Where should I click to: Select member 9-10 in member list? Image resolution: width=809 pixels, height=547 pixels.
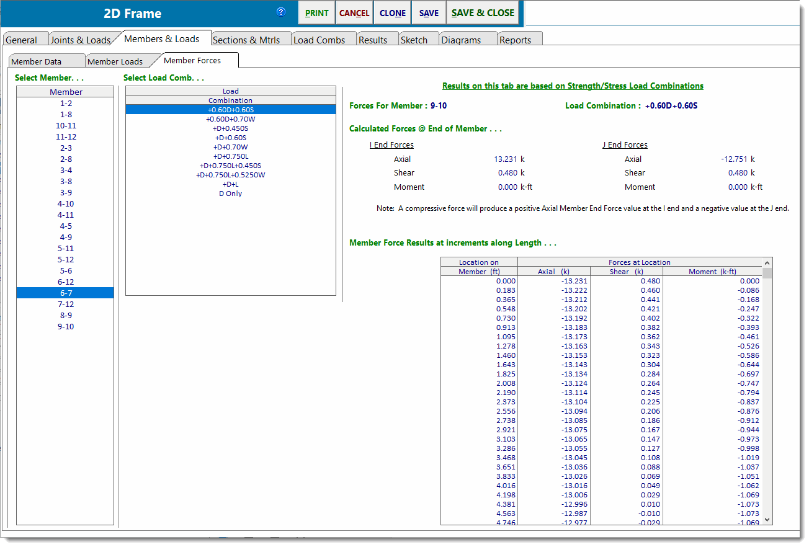(66, 327)
